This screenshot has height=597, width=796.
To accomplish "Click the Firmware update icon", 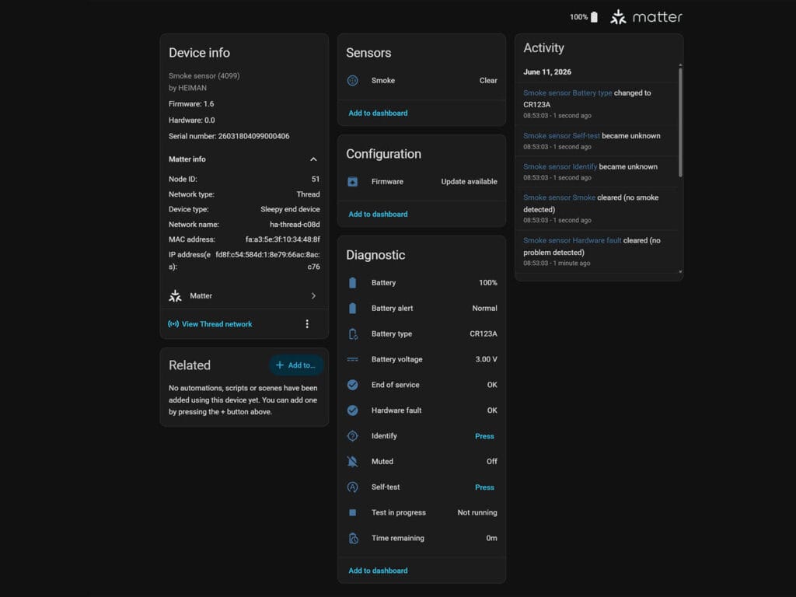I will [x=352, y=182].
